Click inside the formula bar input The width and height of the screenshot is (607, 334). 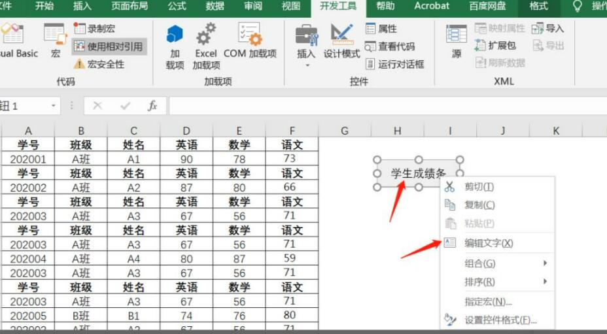pos(386,106)
